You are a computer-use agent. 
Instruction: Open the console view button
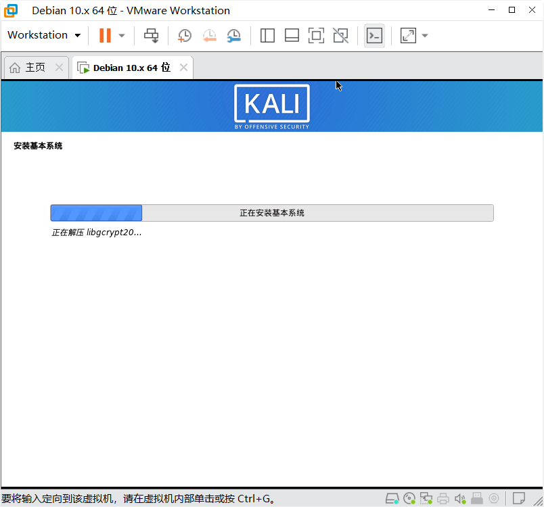pos(374,35)
